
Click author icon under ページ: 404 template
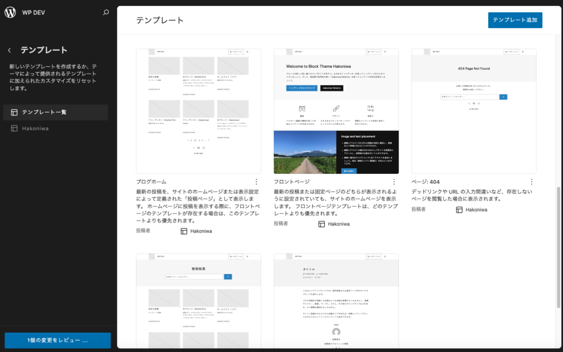[459, 210]
